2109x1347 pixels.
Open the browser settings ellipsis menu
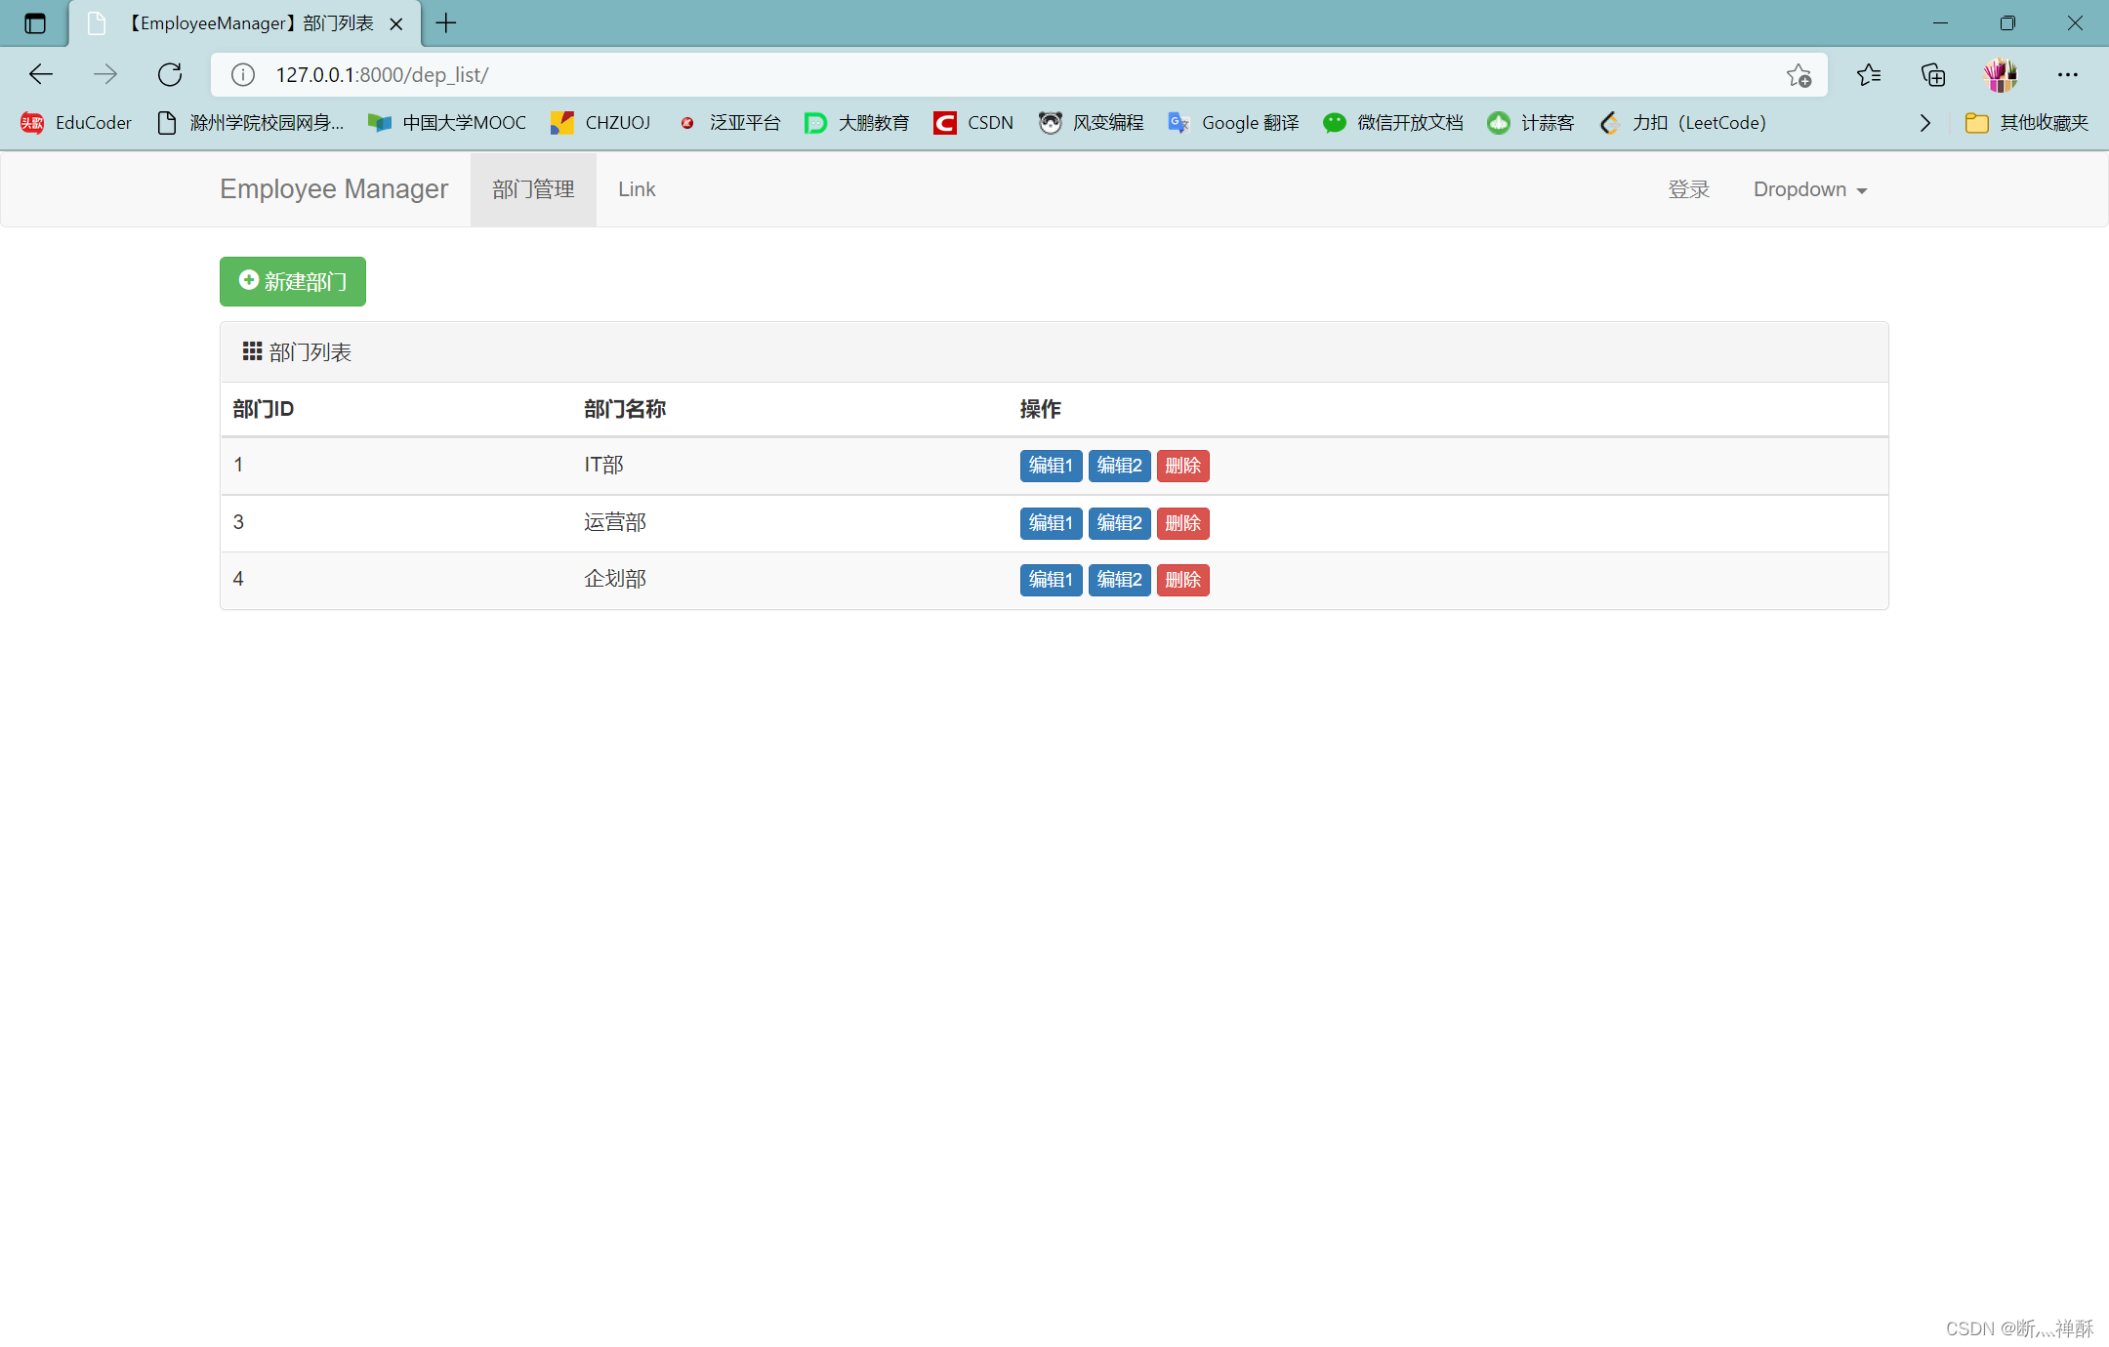2067,74
